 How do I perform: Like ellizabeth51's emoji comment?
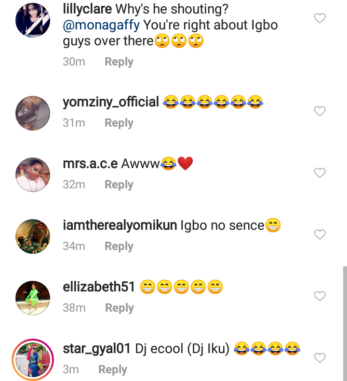320,296
